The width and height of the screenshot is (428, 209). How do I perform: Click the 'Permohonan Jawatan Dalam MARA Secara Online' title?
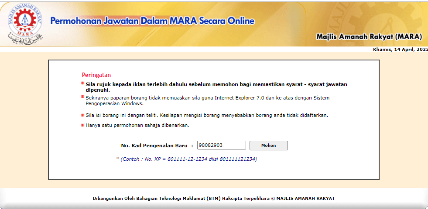point(152,21)
